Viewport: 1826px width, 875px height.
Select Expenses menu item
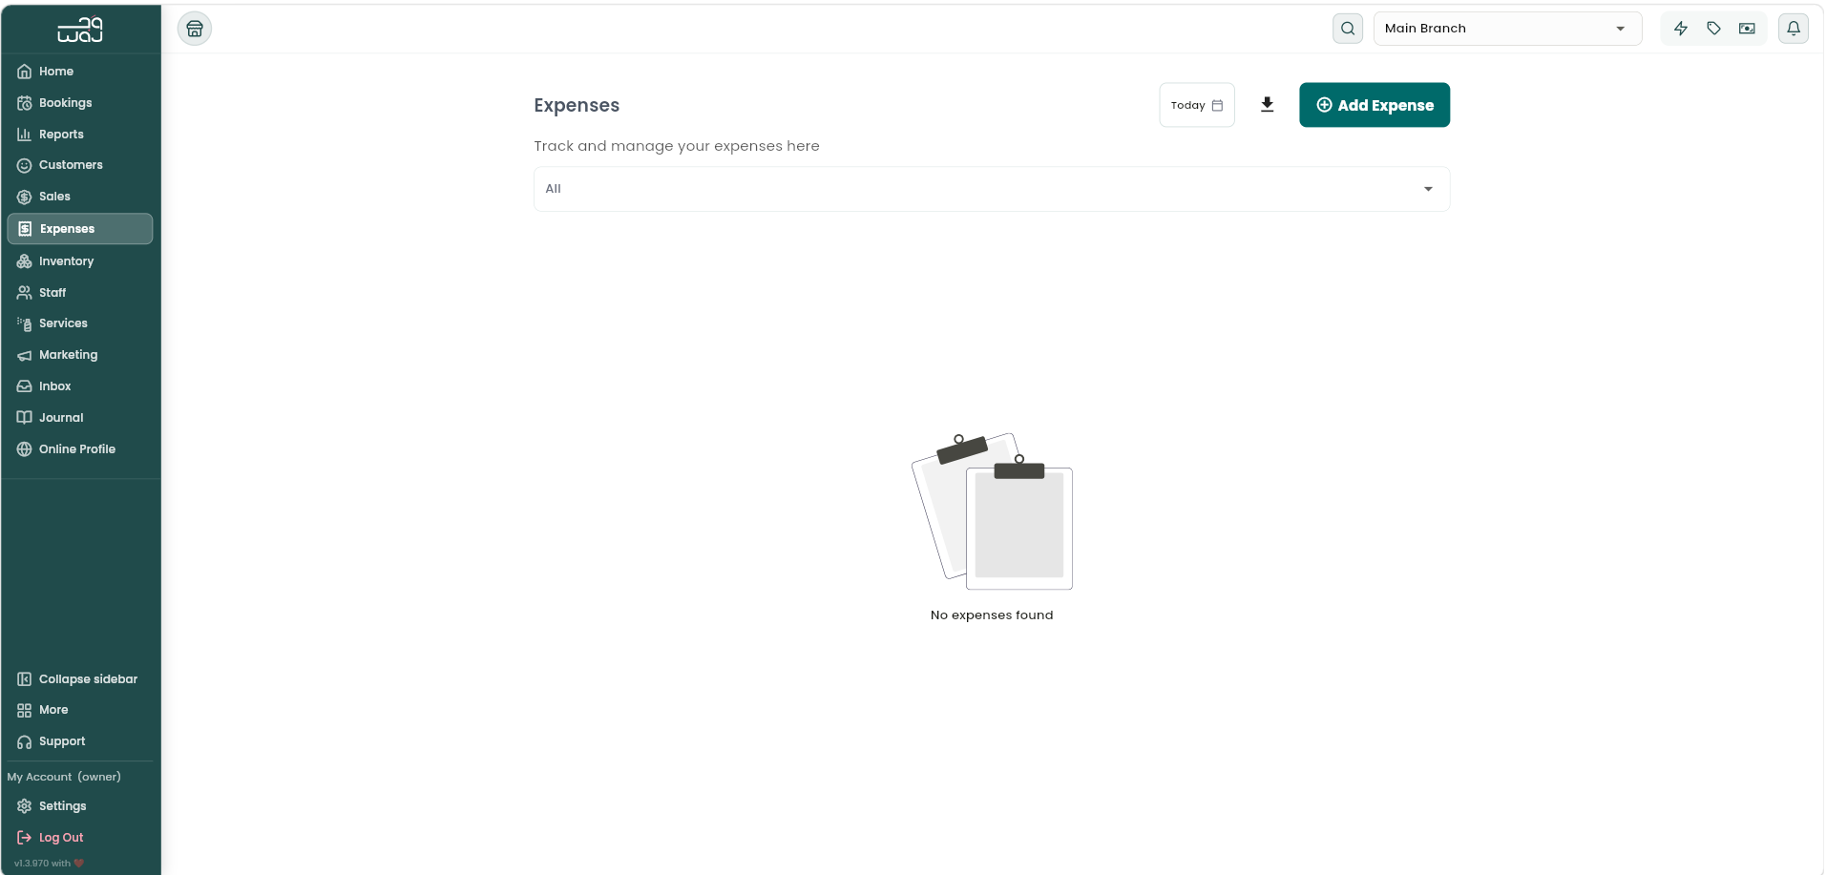80,229
